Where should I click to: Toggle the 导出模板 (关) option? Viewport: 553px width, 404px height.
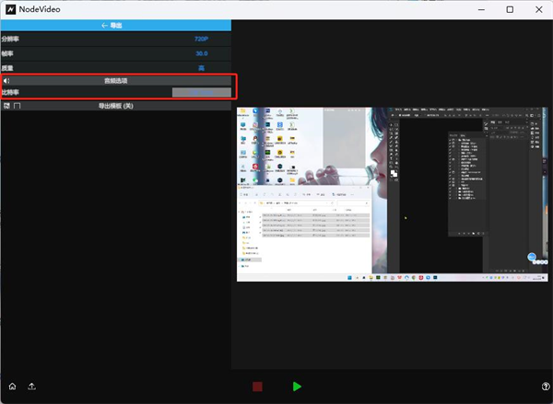116,106
